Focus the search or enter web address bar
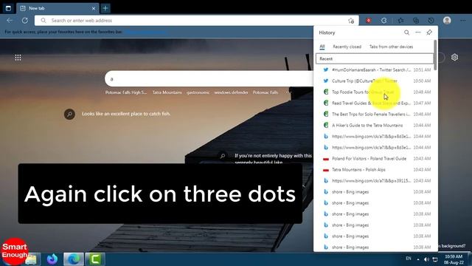This screenshot has width=472, height=266. (x=196, y=21)
